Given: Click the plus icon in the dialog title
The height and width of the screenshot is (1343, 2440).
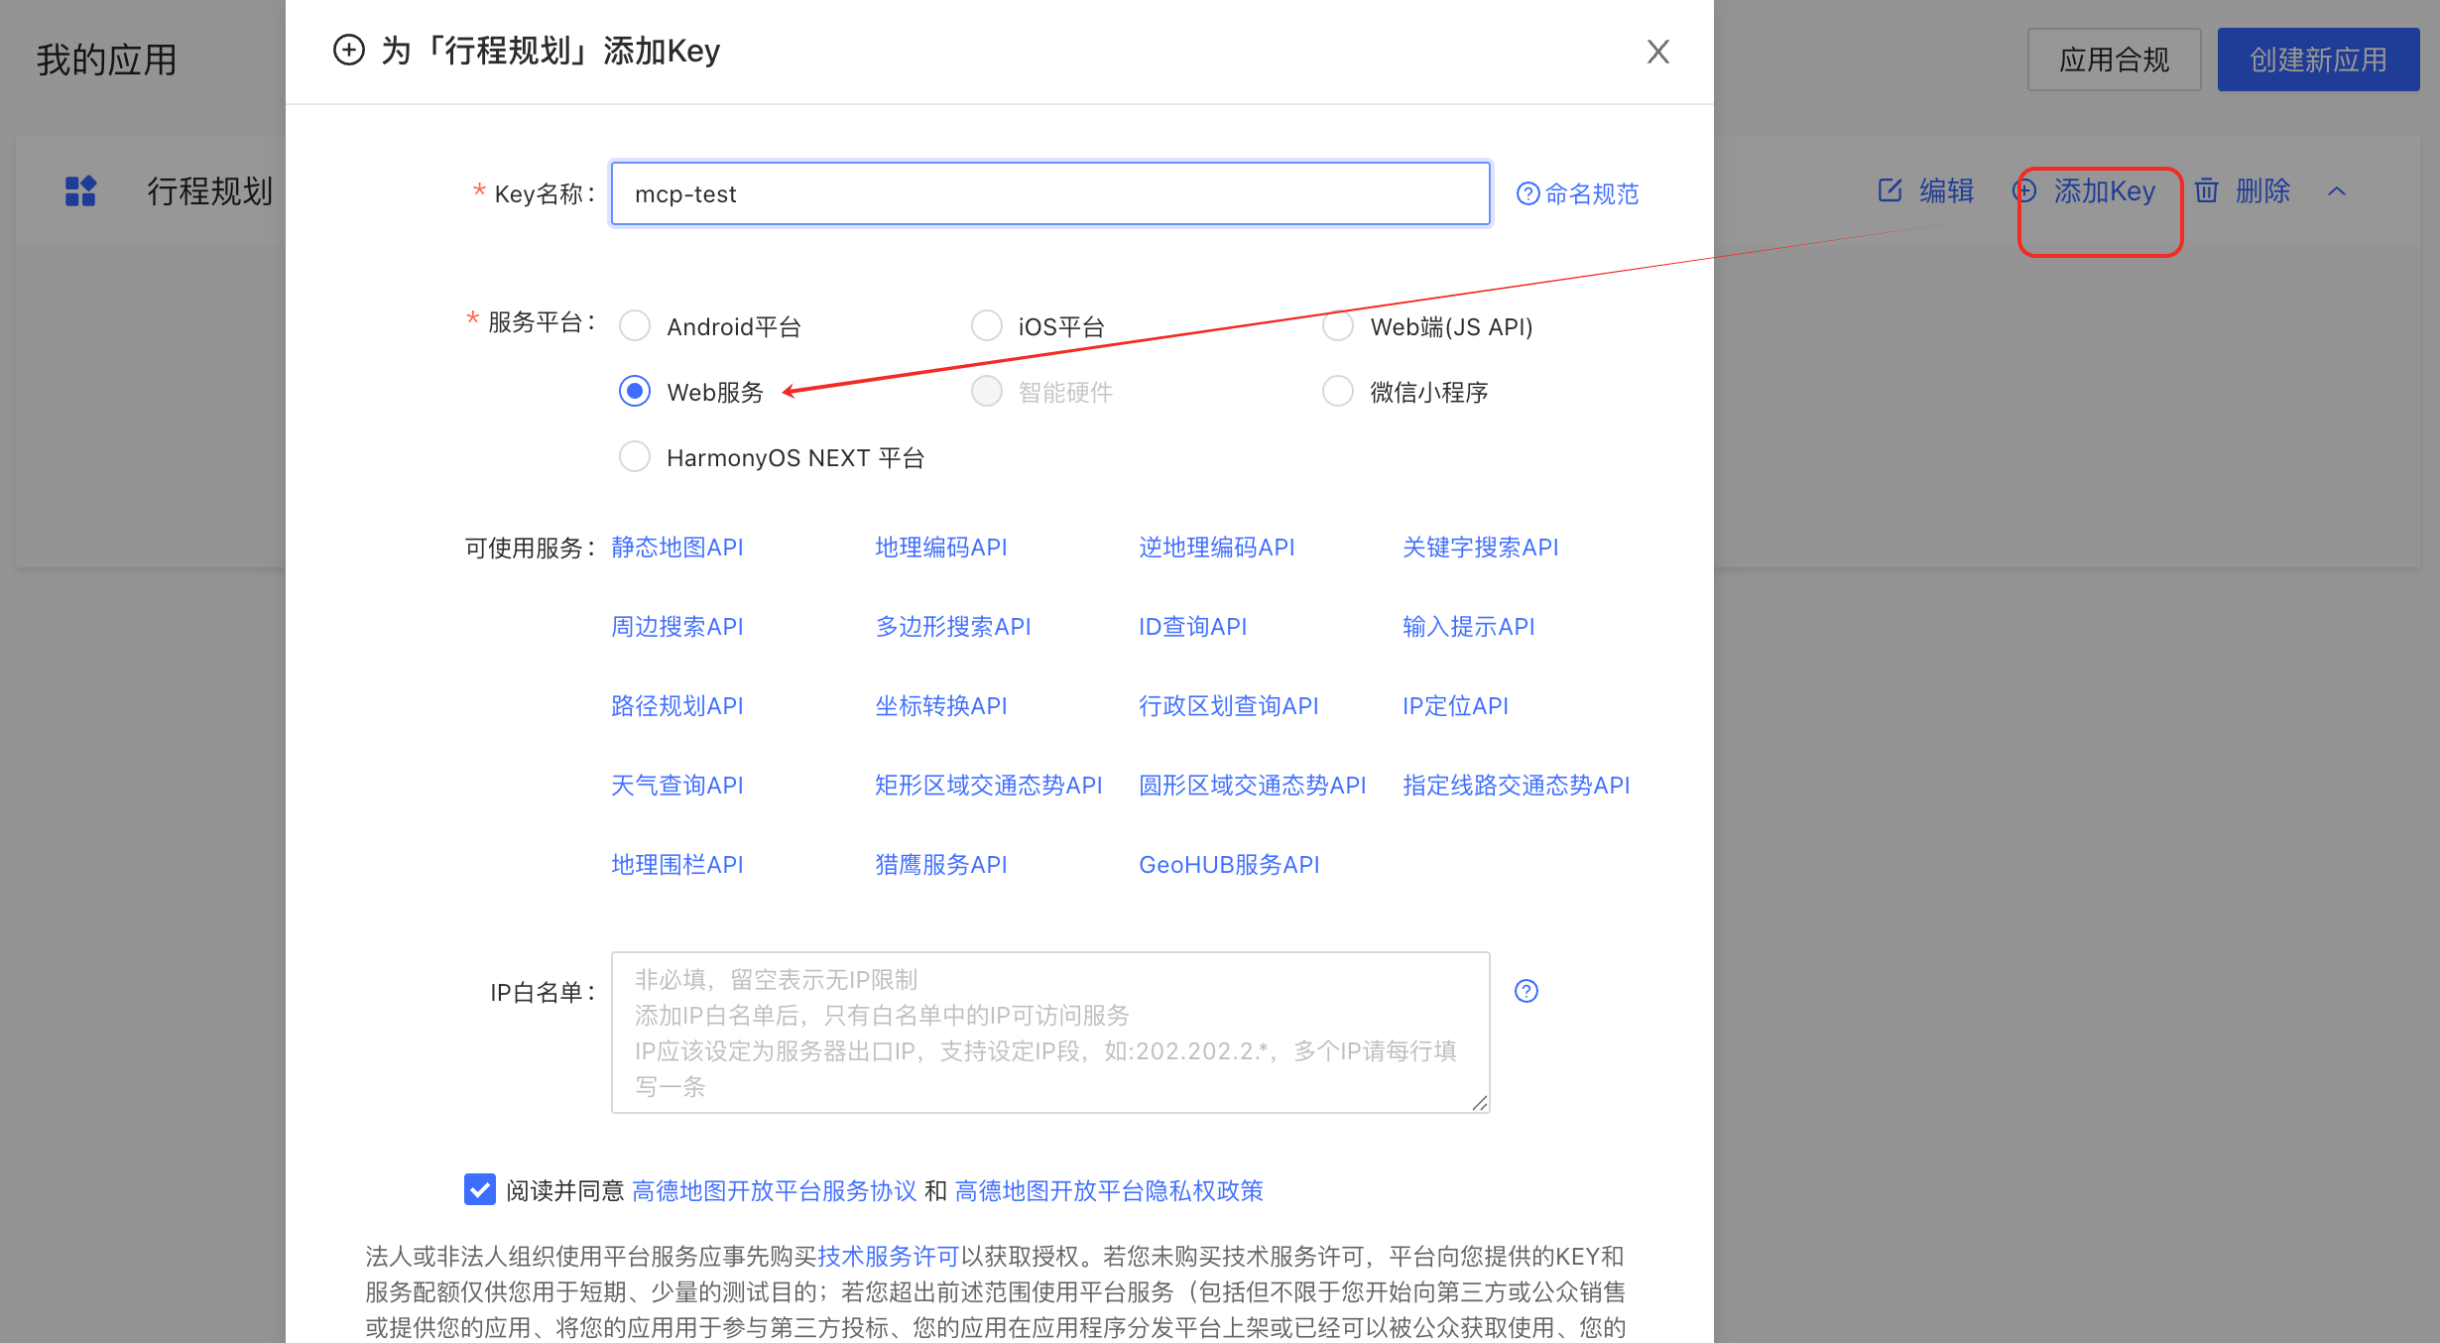Looking at the screenshot, I should click(348, 50).
